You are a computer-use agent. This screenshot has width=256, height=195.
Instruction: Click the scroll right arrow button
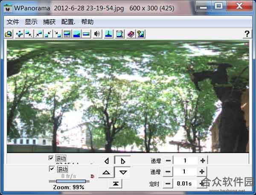pyautogui.click(x=122, y=160)
